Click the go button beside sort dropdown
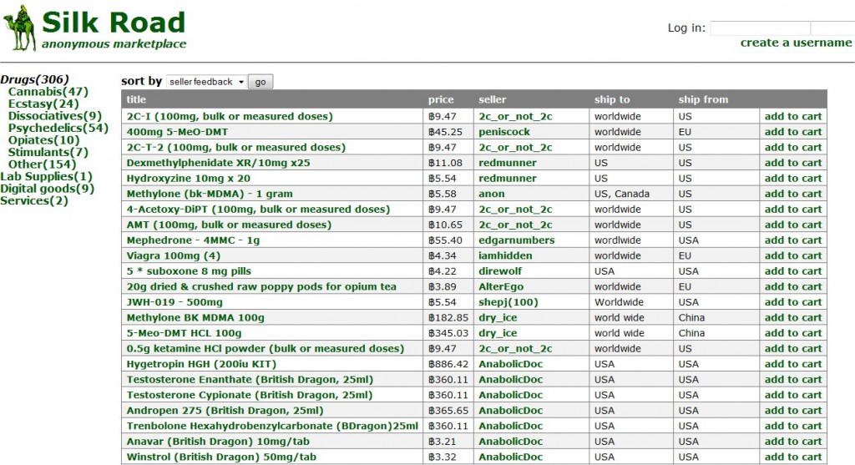This screenshot has height=465, width=855. (261, 82)
